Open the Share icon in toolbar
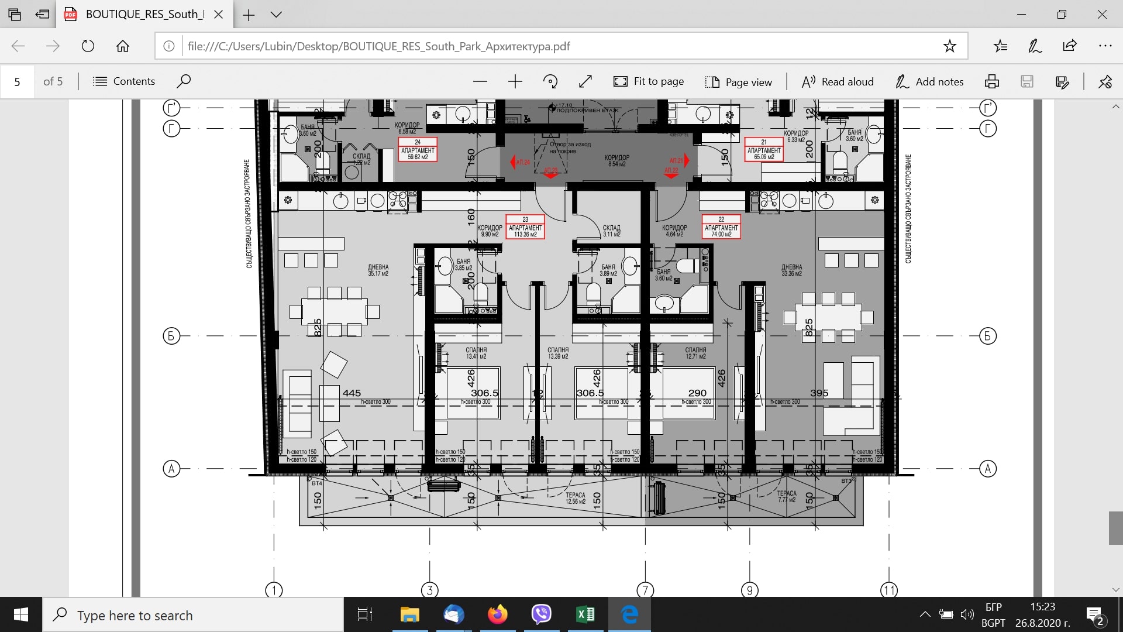 (1070, 46)
